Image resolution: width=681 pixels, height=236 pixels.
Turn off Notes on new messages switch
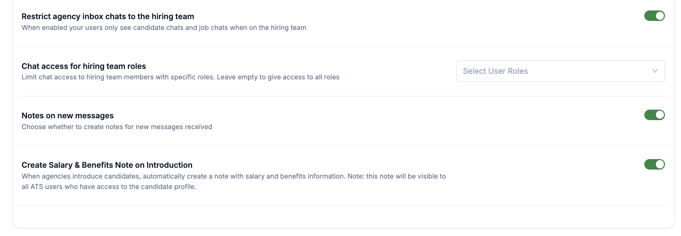(x=654, y=115)
